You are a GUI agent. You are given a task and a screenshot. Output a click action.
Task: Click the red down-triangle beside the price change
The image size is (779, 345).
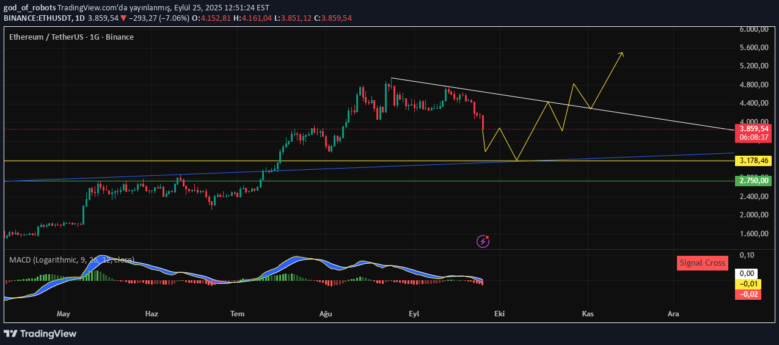pyautogui.click(x=124, y=18)
